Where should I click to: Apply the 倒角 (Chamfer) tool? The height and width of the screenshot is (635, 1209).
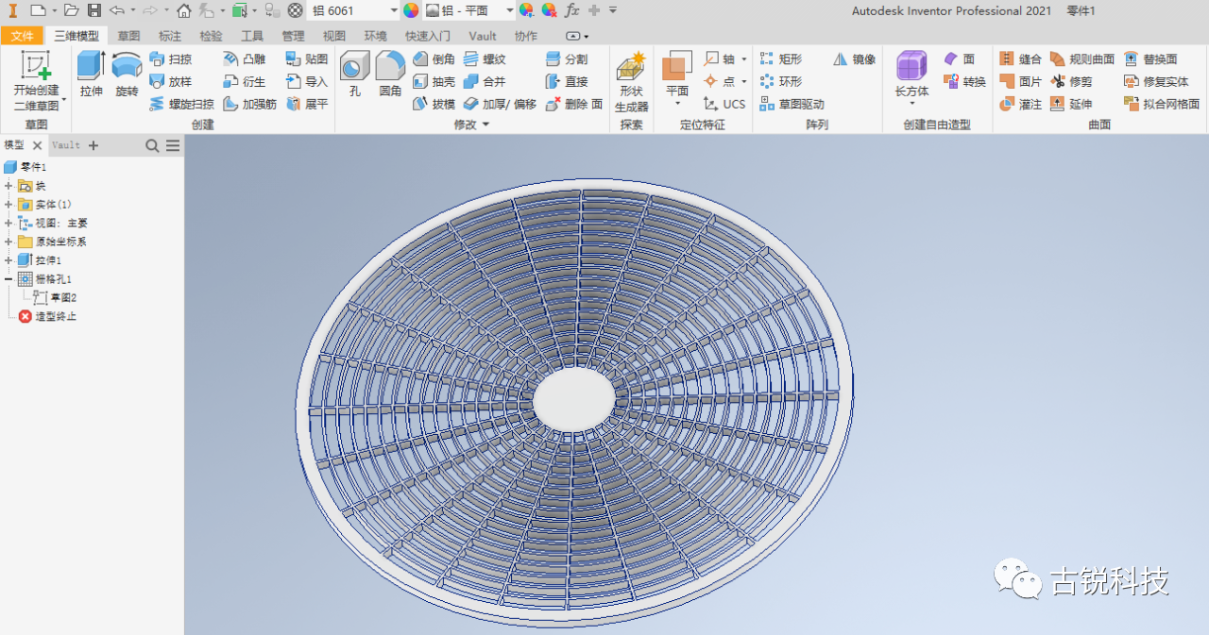[434, 58]
